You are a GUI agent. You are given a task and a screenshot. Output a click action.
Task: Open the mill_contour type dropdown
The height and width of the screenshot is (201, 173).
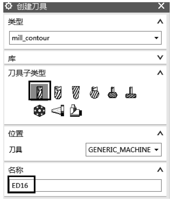[x=85, y=38]
